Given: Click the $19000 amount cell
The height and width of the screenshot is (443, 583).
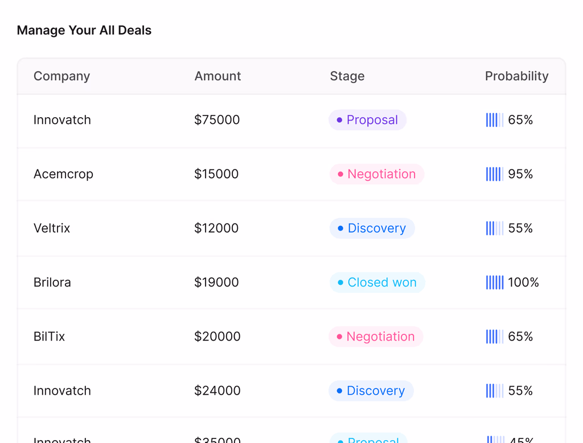Looking at the screenshot, I should 216,283.
